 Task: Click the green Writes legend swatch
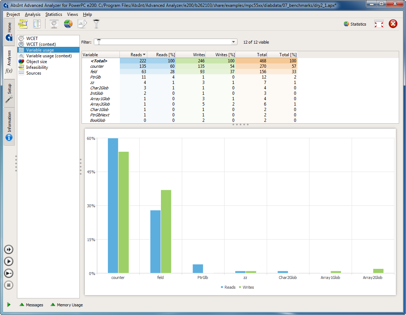tap(240, 287)
